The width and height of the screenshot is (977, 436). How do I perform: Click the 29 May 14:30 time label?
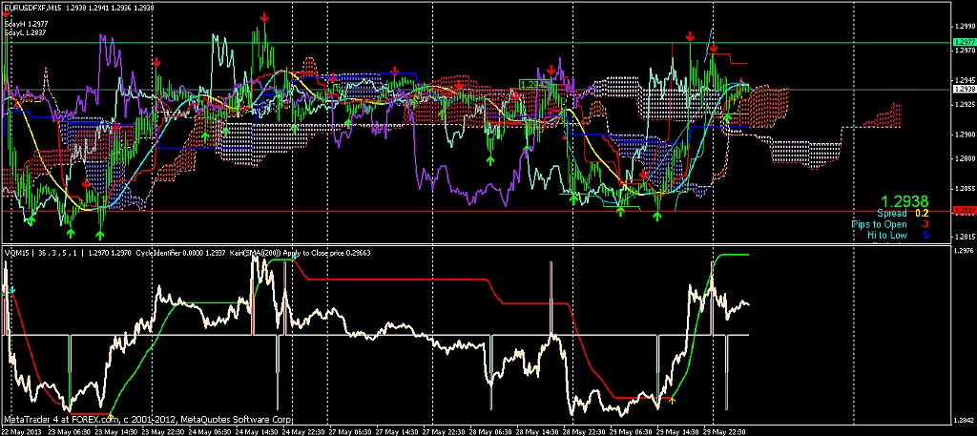(x=679, y=431)
